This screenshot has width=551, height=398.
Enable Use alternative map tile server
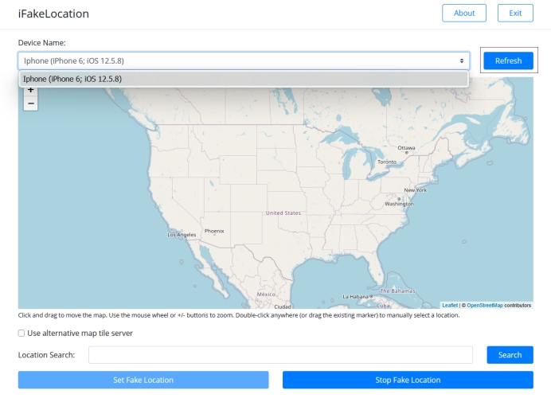tap(21, 333)
